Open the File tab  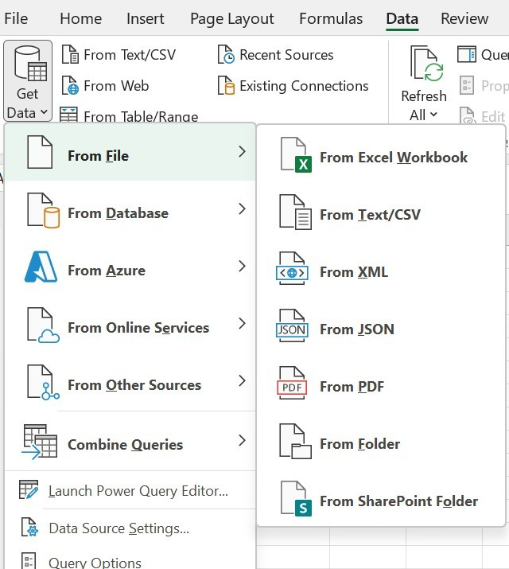(x=16, y=18)
